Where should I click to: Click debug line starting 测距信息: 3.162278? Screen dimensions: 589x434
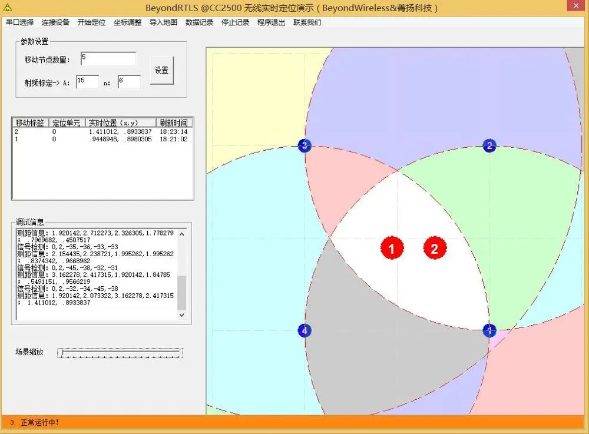click(x=94, y=275)
